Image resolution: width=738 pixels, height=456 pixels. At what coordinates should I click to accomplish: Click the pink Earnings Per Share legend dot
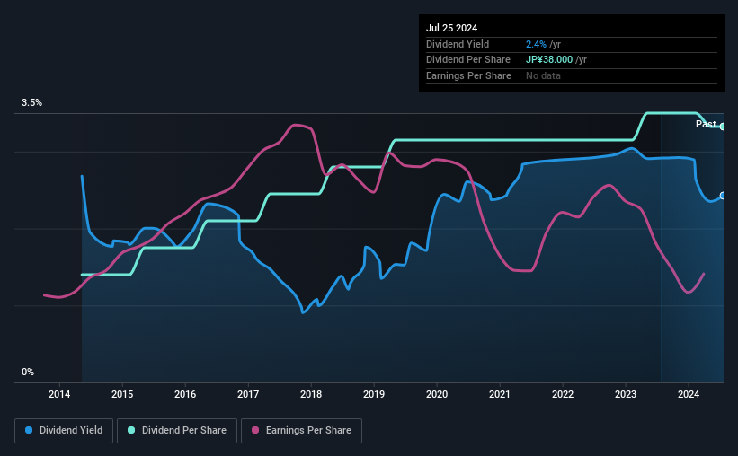click(x=255, y=430)
